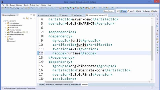Screen dimensions: 160x90
Task: Open the File menu
Action: click(3, 5)
